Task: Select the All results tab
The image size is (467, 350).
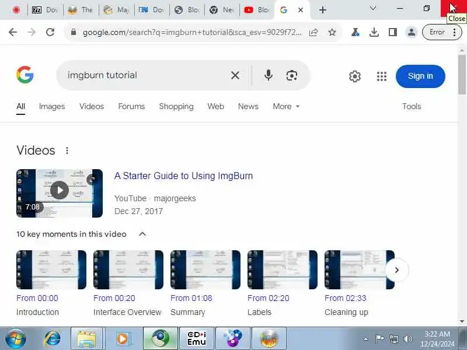Action: point(20,107)
